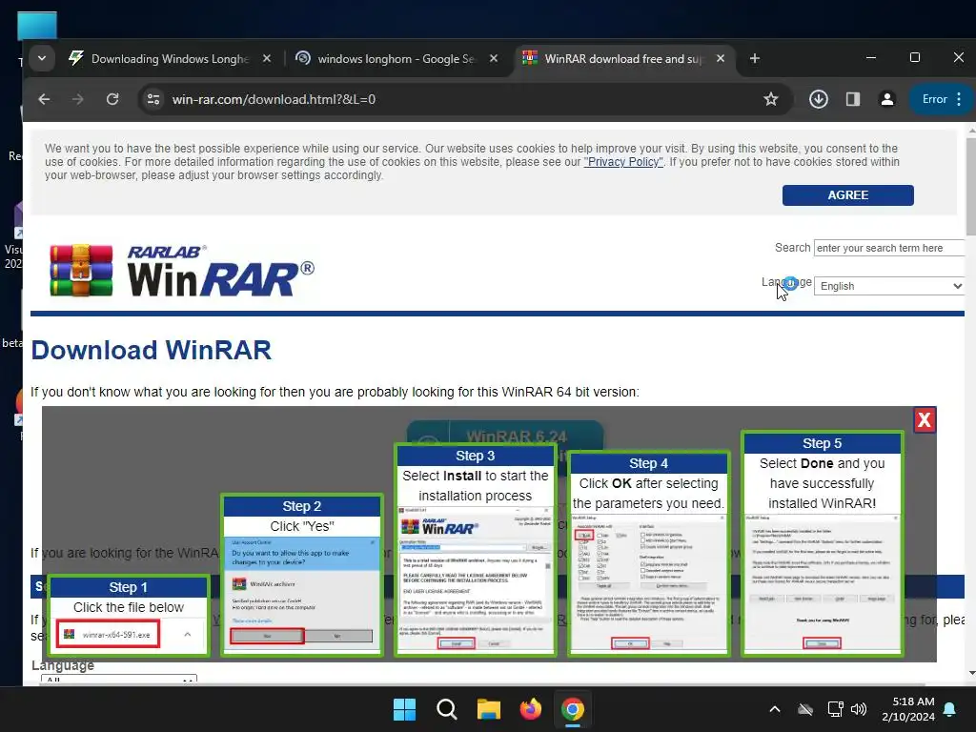The height and width of the screenshot is (732, 976).
Task: Show hidden system tray icons
Action: (x=774, y=709)
